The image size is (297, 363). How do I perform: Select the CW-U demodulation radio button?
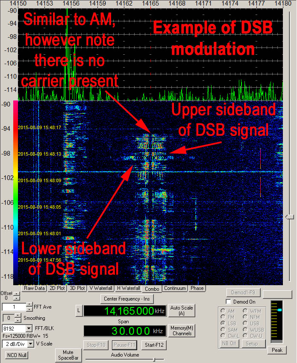click(x=245, y=336)
